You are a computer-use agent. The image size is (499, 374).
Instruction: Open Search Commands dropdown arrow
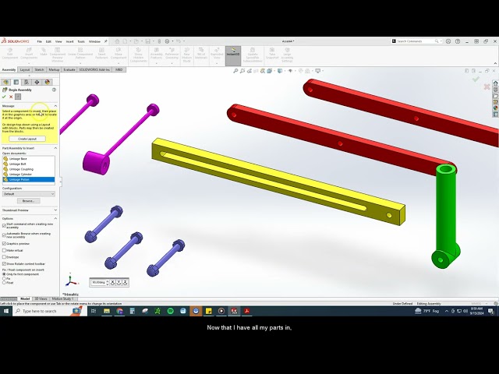pyautogui.click(x=441, y=41)
